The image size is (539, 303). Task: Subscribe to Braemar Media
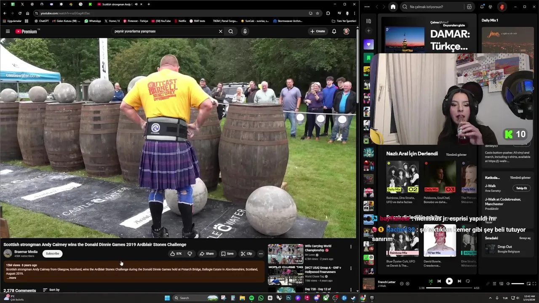(52, 253)
